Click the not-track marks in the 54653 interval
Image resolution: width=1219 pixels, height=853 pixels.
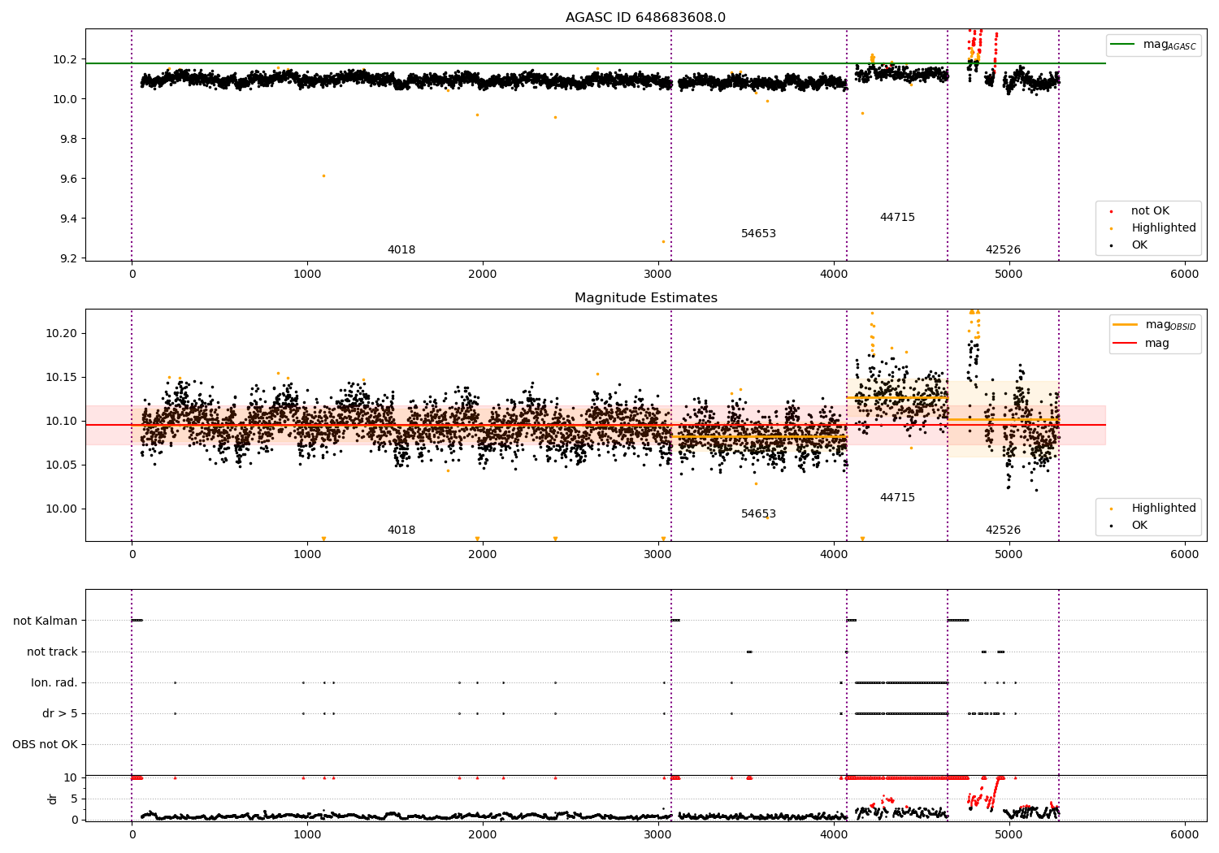coord(749,652)
